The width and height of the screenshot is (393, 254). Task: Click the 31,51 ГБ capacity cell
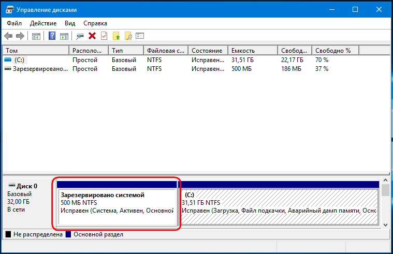click(242, 60)
